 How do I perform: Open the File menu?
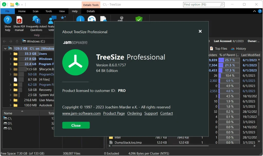pyautogui.click(x=7, y=11)
